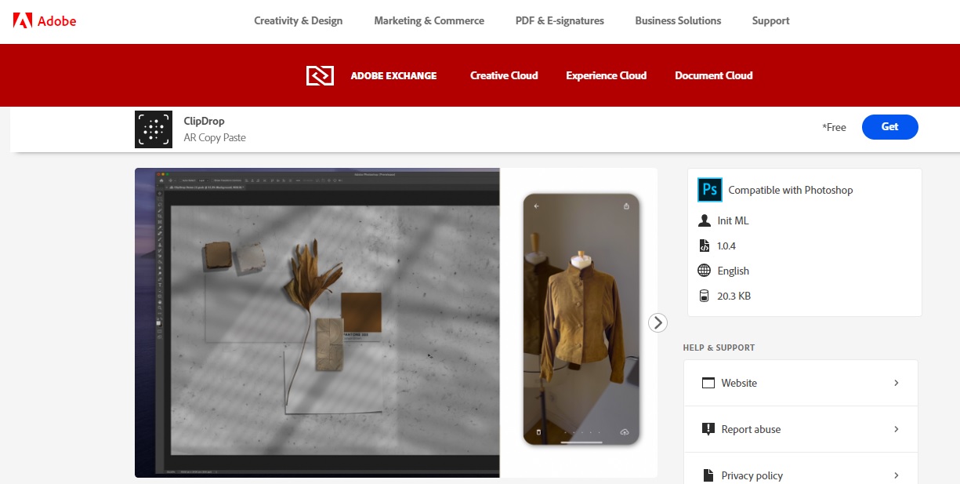The height and width of the screenshot is (484, 960).
Task: Click the phone mockup back arrow
Action: (x=537, y=206)
